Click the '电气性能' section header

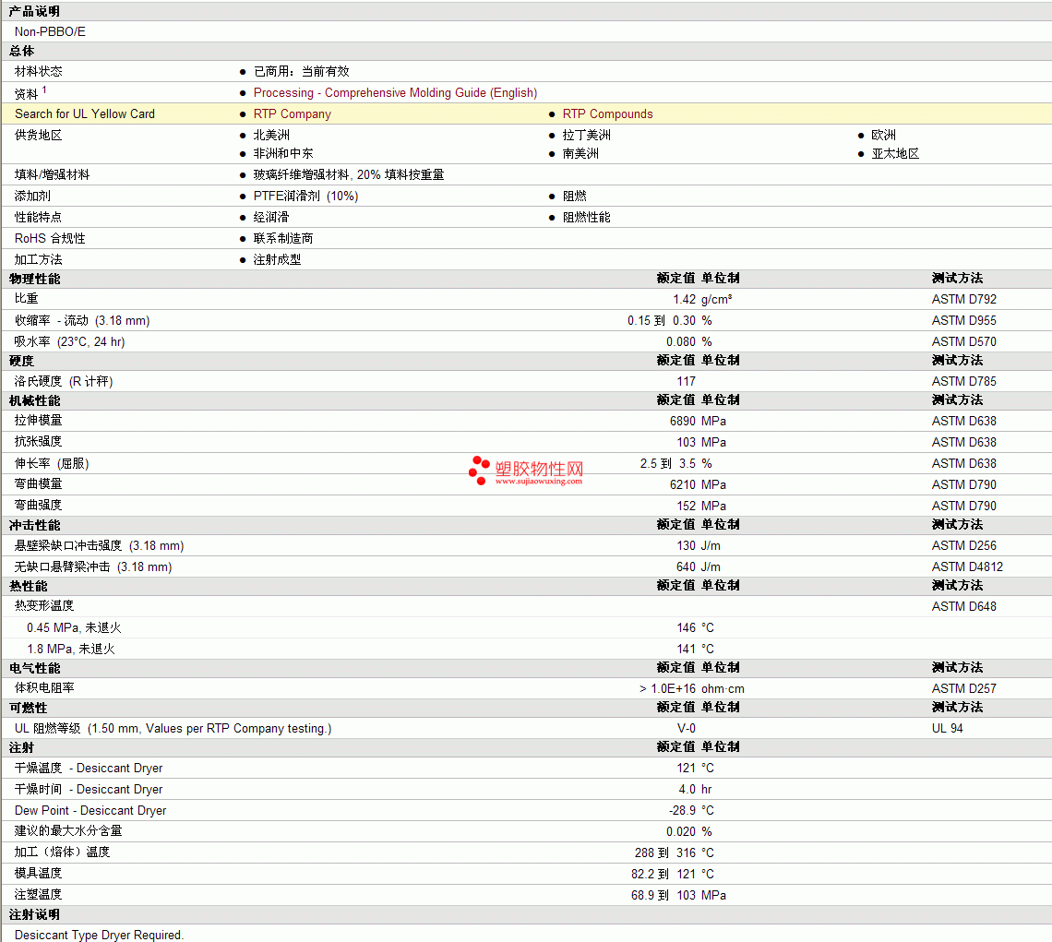pos(34,669)
